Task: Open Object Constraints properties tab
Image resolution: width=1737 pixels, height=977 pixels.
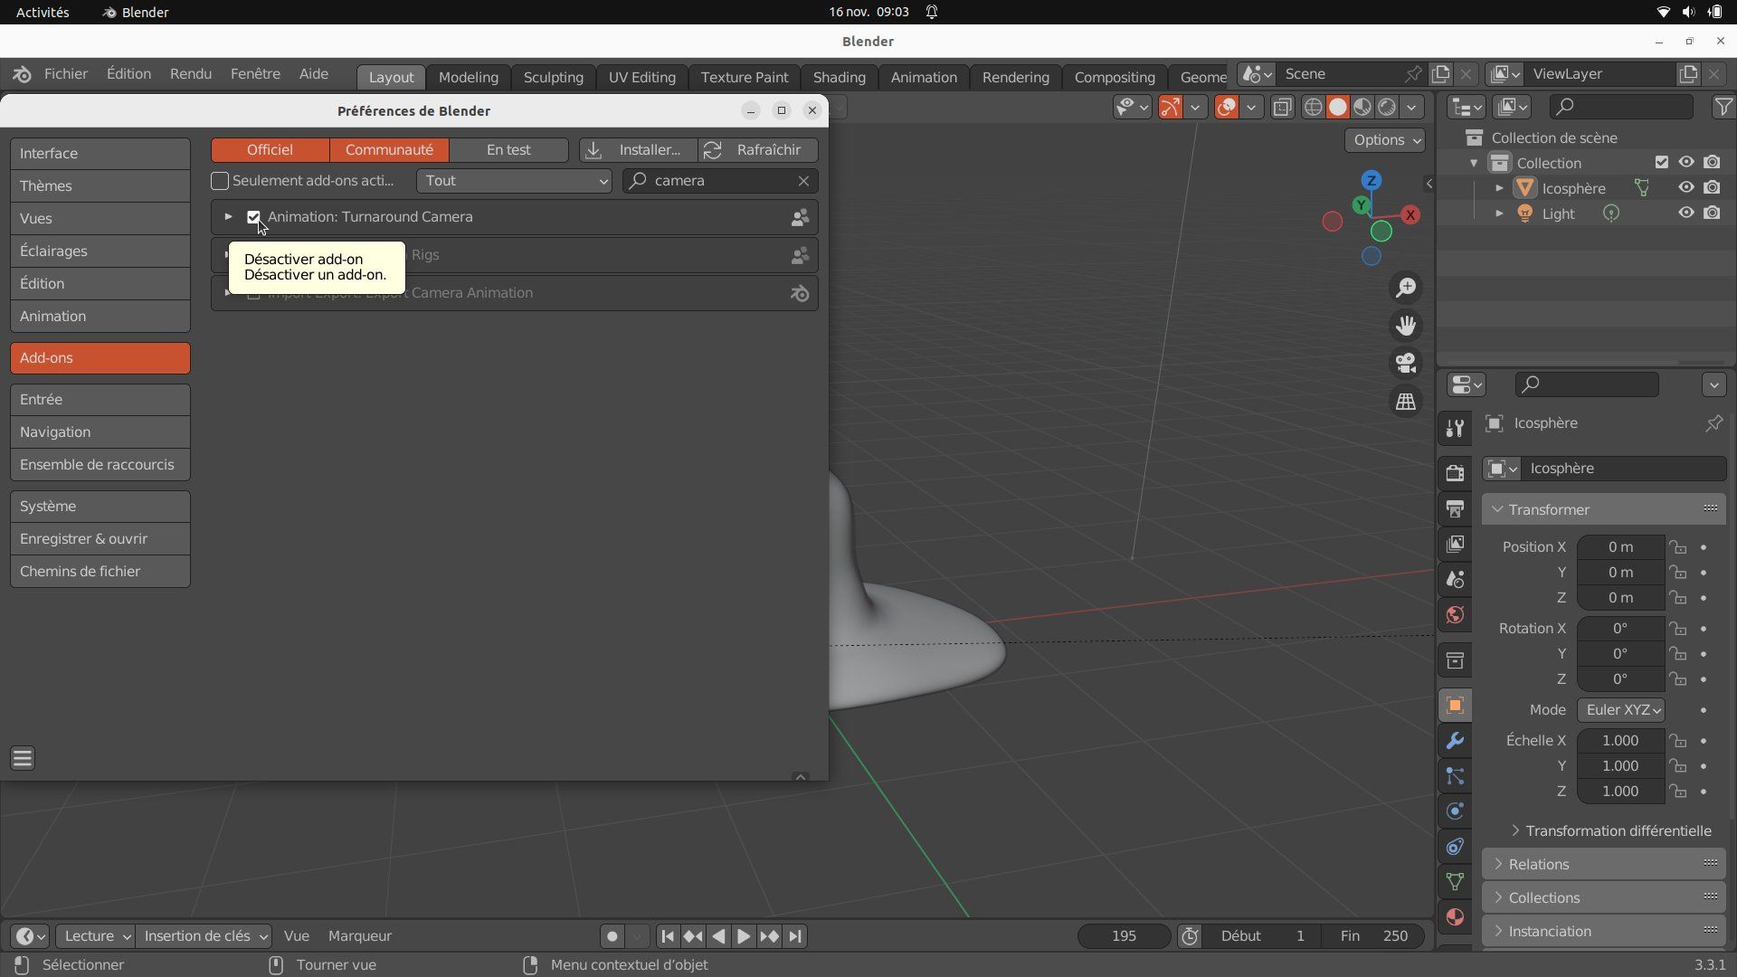Action: point(1455,847)
